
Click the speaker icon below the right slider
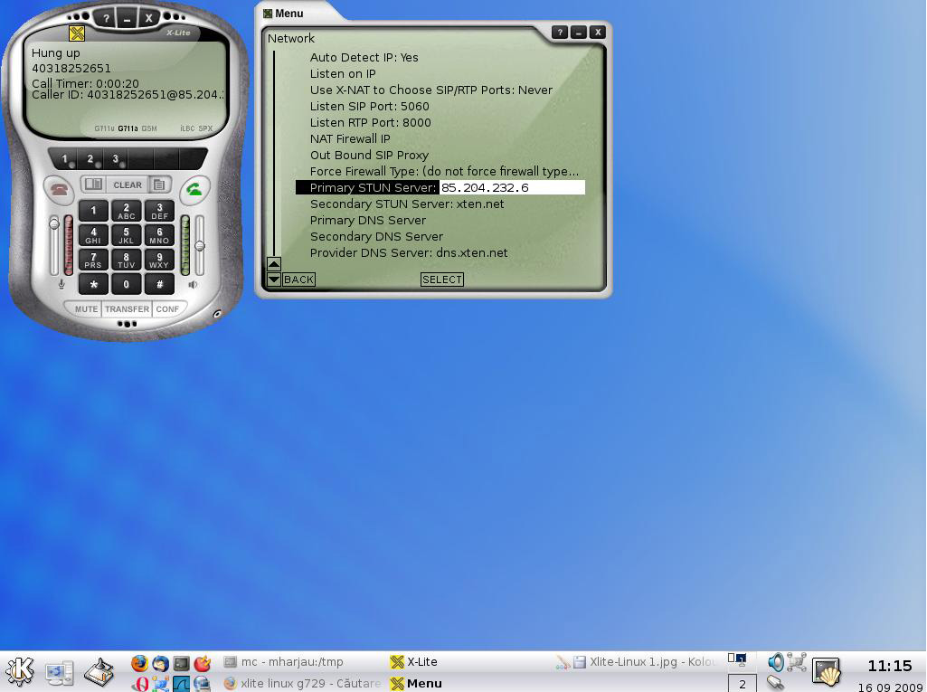click(x=193, y=284)
